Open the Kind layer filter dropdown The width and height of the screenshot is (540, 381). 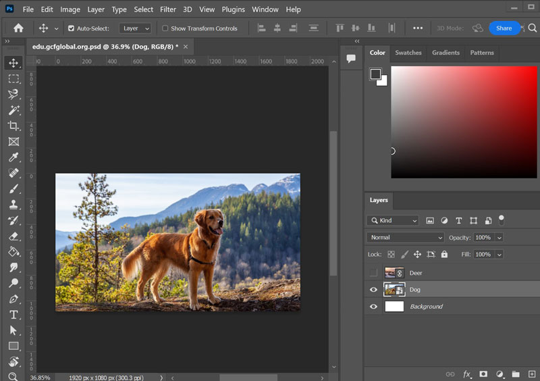(394, 220)
